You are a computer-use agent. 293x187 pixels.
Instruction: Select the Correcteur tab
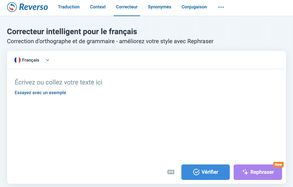(126, 7)
